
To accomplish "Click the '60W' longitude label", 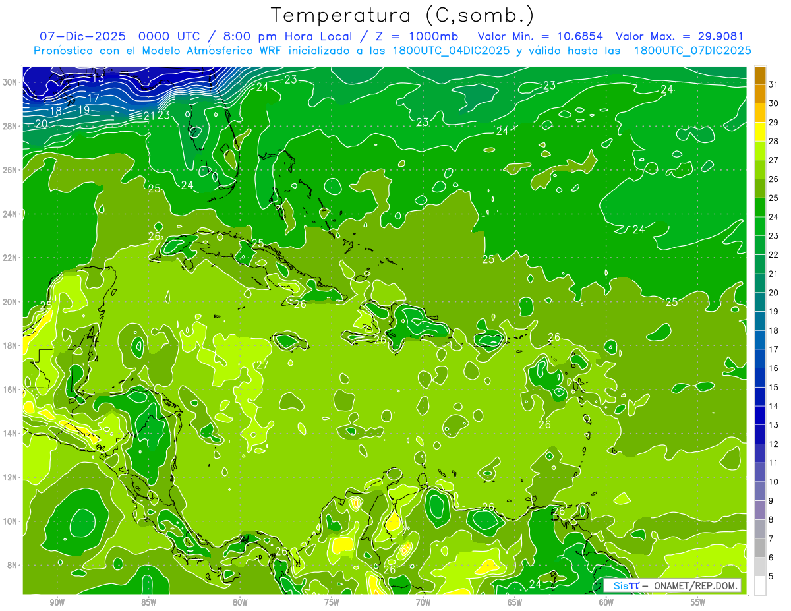I will 606,602.
